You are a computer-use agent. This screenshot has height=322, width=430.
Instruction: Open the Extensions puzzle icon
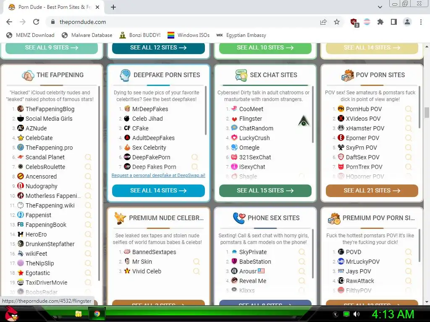coord(380,22)
